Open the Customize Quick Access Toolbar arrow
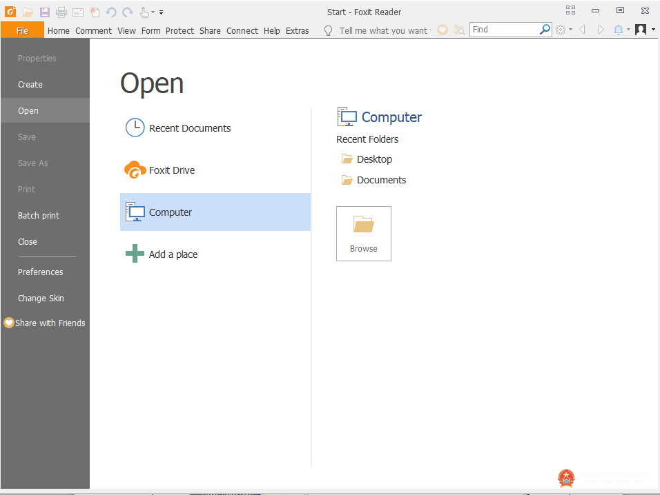 click(x=162, y=12)
